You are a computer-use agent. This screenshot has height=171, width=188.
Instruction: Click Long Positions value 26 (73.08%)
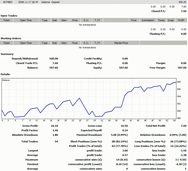[x=178, y=141]
